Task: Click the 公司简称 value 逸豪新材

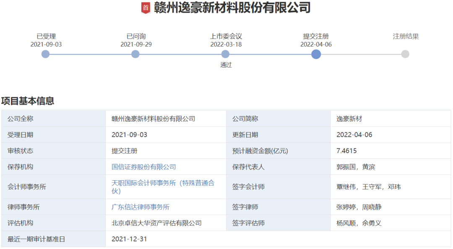Action: pos(349,119)
